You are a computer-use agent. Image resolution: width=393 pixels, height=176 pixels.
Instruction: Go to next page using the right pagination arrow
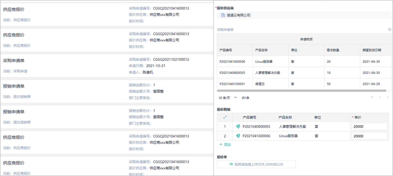[x=388, y=97]
